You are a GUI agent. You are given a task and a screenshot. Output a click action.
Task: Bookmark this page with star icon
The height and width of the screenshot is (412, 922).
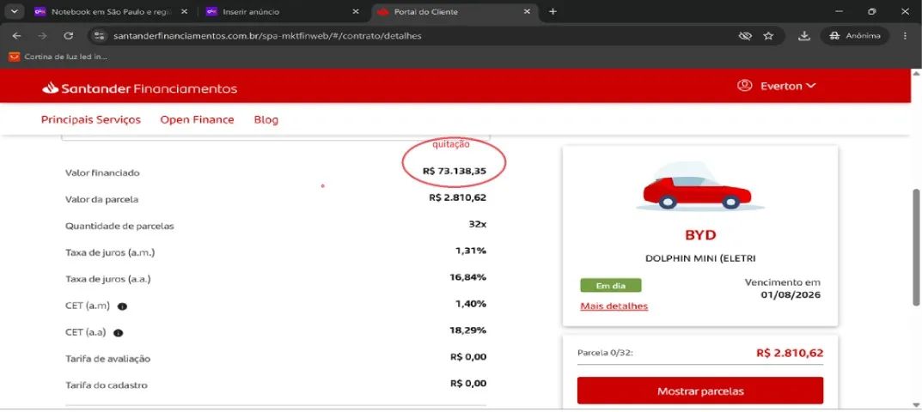[768, 36]
